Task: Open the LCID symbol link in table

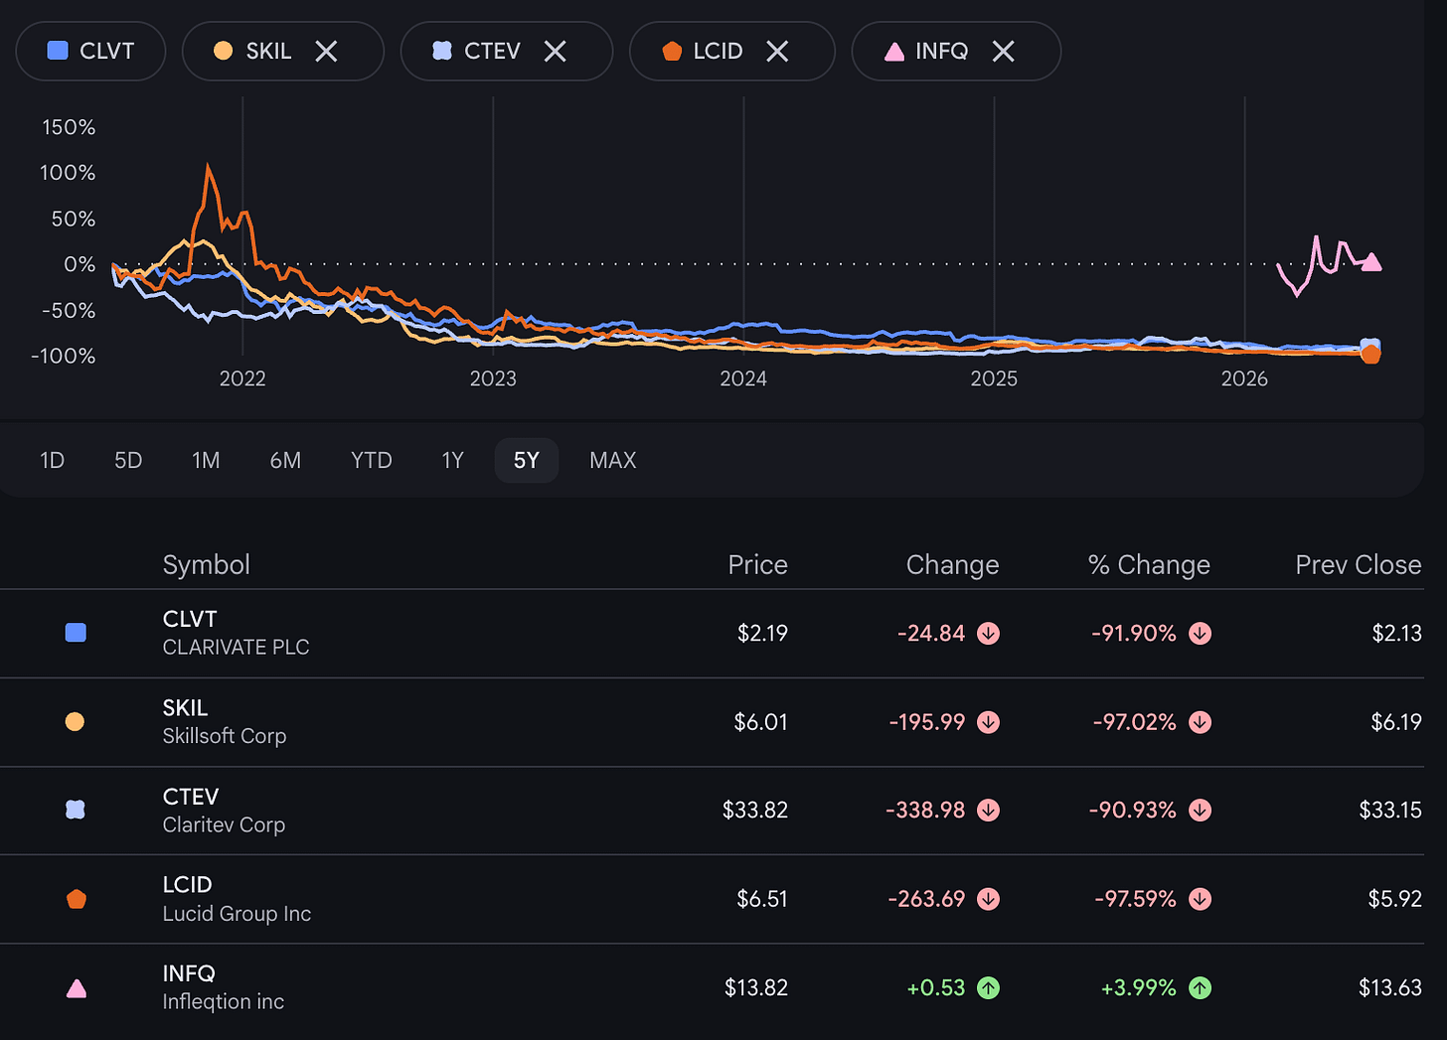Action: pyautogui.click(x=188, y=884)
